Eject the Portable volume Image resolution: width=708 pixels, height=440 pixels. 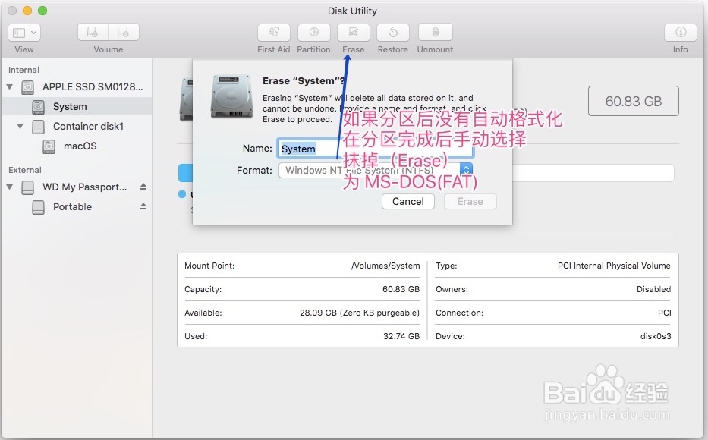[143, 206]
